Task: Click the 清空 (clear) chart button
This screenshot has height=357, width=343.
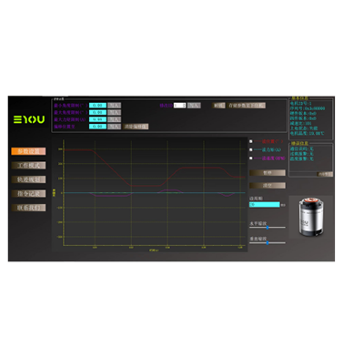Action: [x=267, y=185]
